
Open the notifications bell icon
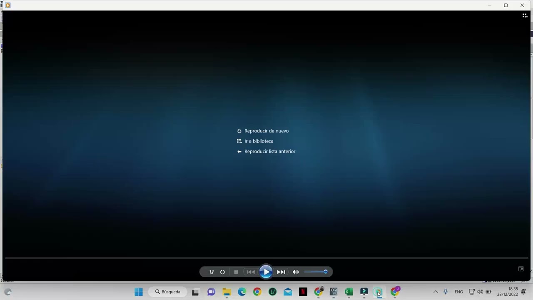523,292
